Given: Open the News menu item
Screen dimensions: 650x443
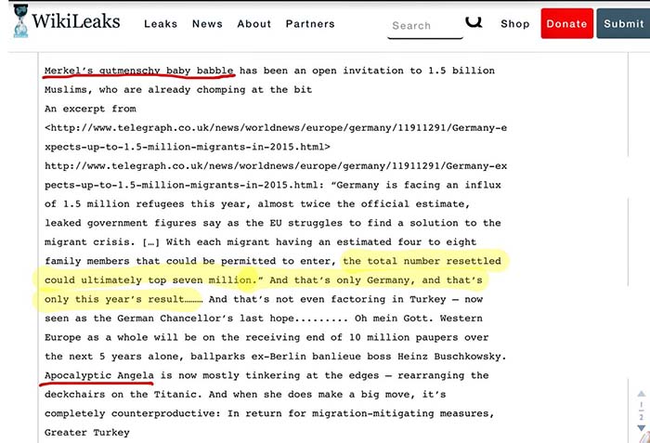Looking at the screenshot, I should coord(207,24).
